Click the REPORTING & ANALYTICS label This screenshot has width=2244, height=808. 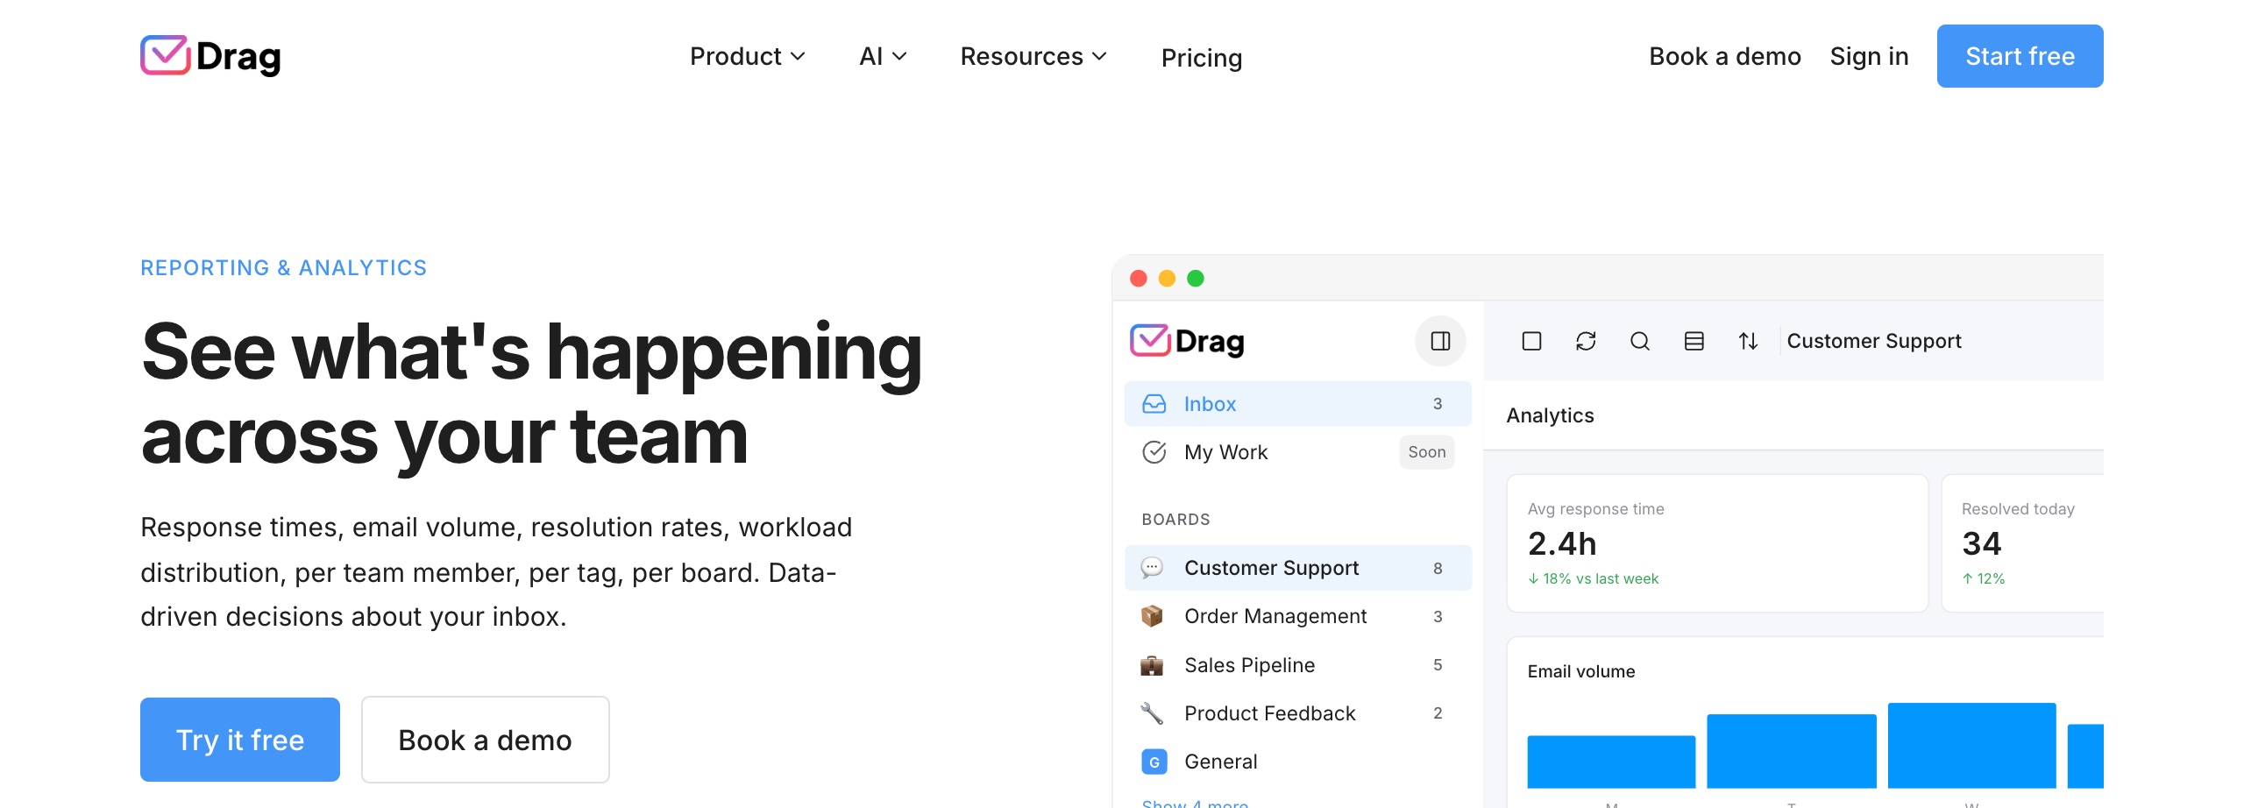pos(283,268)
